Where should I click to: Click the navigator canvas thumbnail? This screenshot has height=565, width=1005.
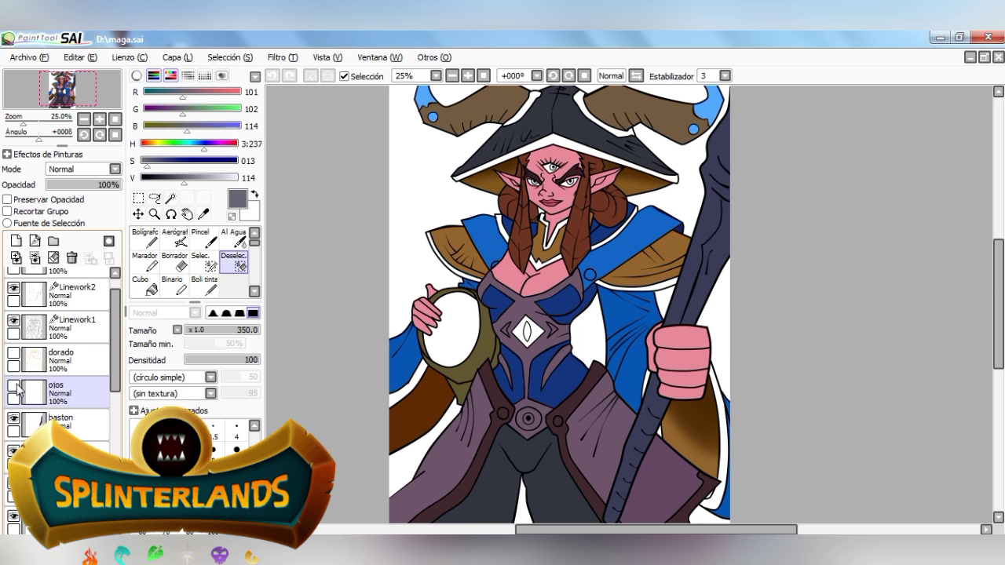(x=62, y=89)
